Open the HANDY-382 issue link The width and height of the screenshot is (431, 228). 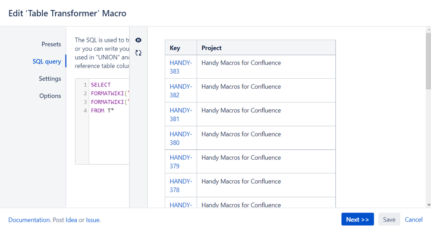click(180, 90)
